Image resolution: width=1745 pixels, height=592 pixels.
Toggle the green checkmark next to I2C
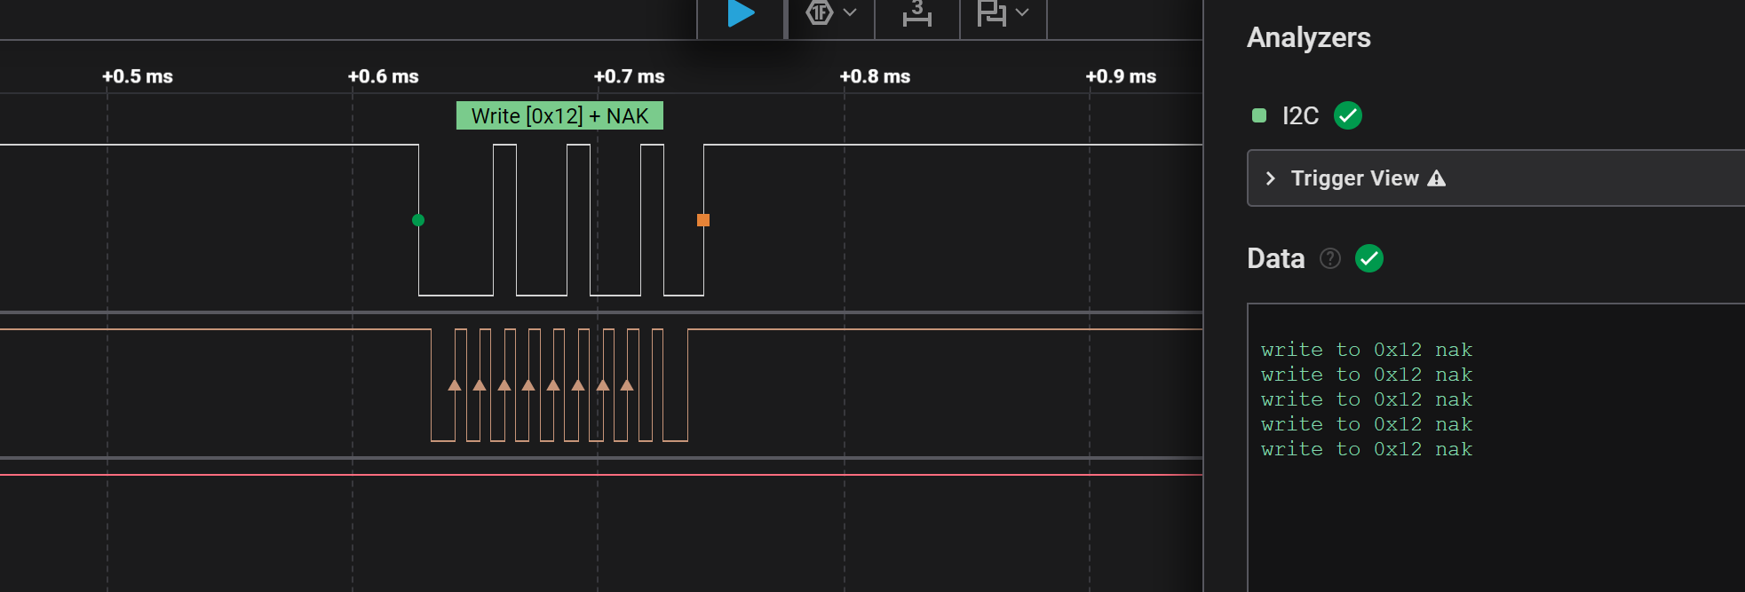pyautogui.click(x=1347, y=115)
